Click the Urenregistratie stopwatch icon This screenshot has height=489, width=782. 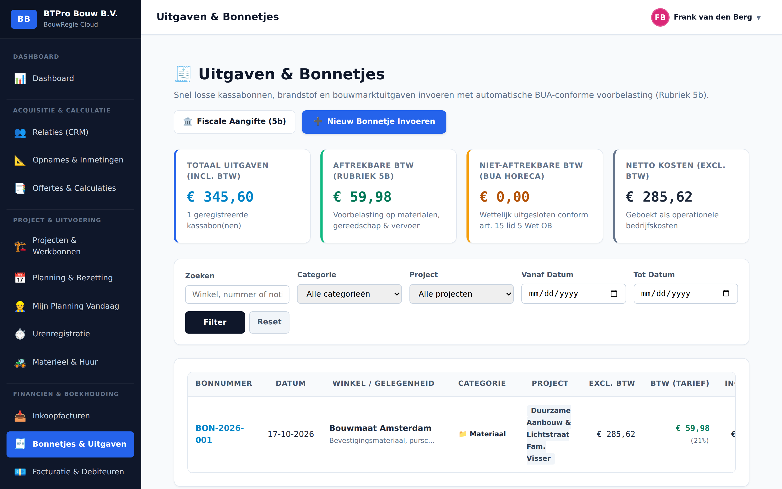click(x=20, y=334)
